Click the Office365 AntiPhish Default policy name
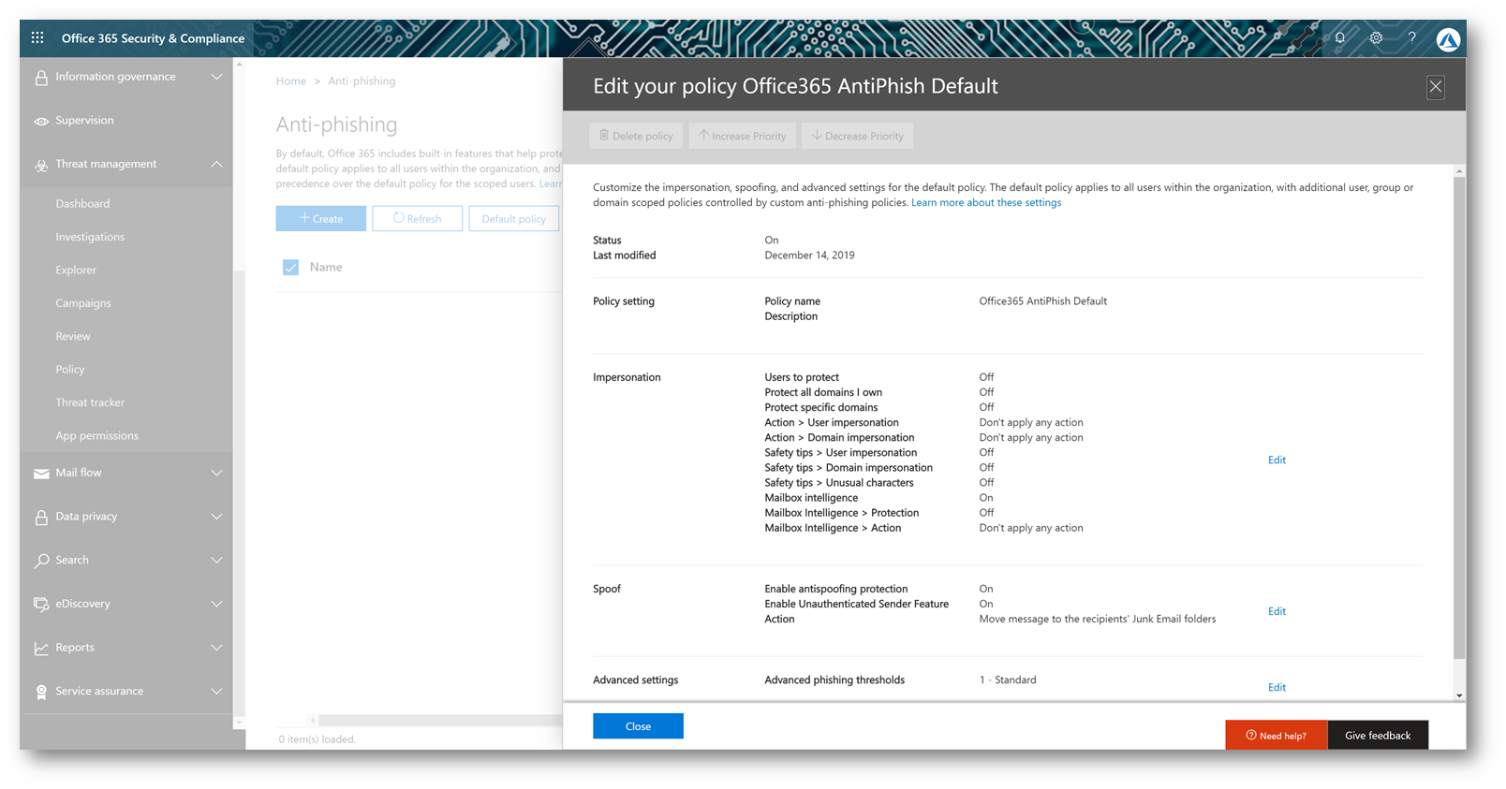The width and height of the screenshot is (1506, 789). click(1042, 301)
